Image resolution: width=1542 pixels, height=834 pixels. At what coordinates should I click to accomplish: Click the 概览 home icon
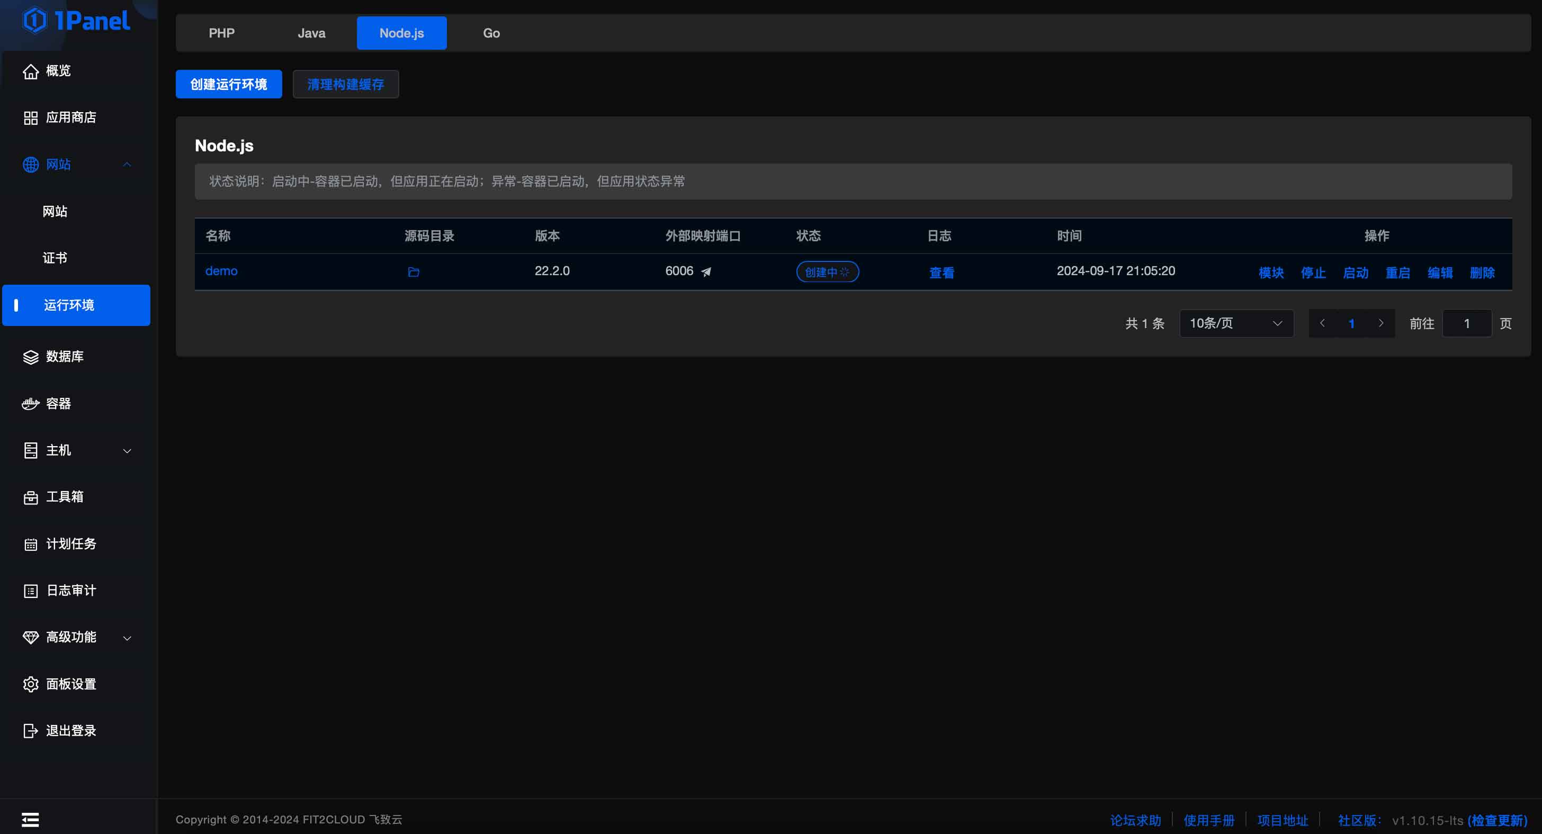(x=31, y=71)
